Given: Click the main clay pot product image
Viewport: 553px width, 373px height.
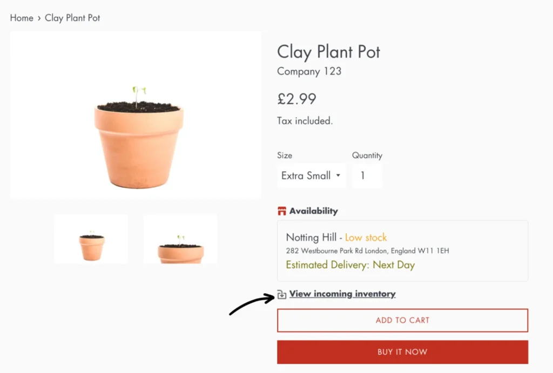Looking at the screenshot, I should (136, 115).
